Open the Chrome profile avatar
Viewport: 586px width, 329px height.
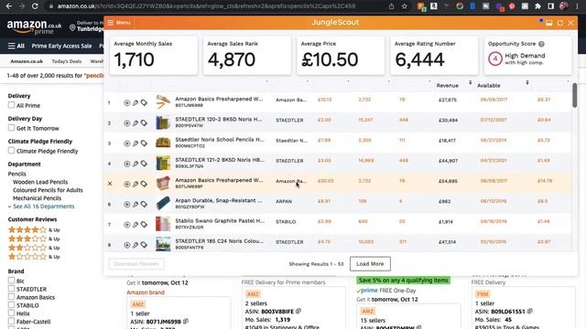[x=564, y=6]
